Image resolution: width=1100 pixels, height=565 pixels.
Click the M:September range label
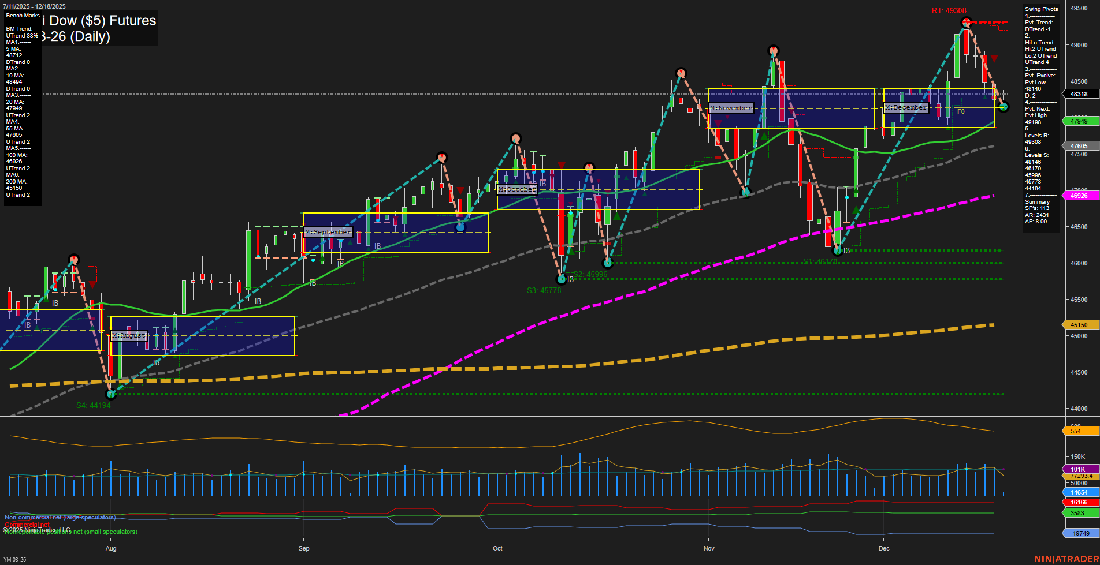[x=328, y=232]
